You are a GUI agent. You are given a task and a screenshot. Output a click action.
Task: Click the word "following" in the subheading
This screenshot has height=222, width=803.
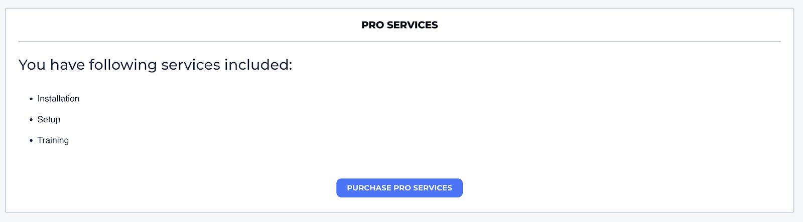pos(123,65)
